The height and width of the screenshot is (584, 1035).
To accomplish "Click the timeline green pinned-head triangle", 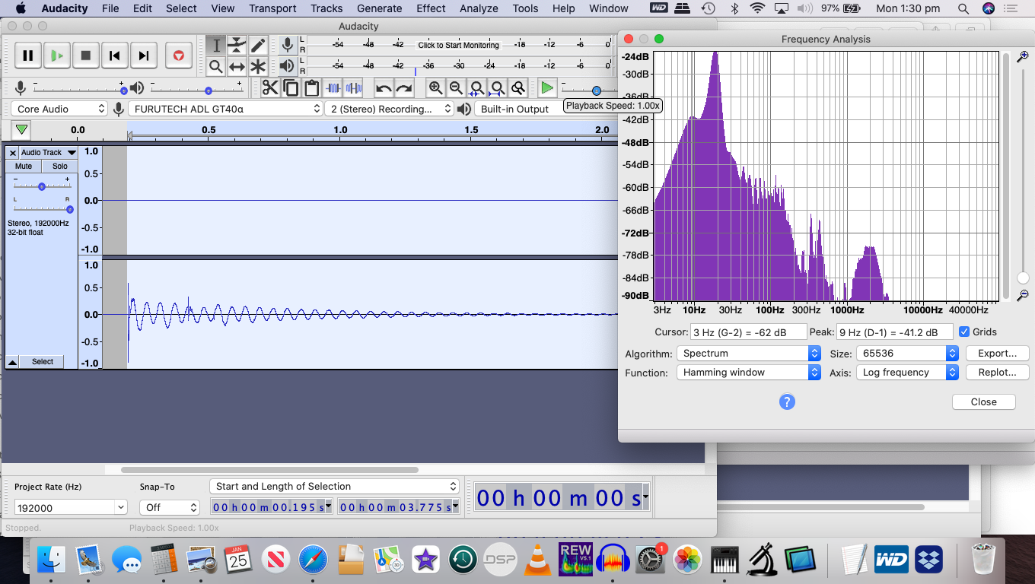I will 22,130.
